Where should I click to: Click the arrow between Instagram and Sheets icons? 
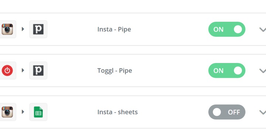(23, 112)
